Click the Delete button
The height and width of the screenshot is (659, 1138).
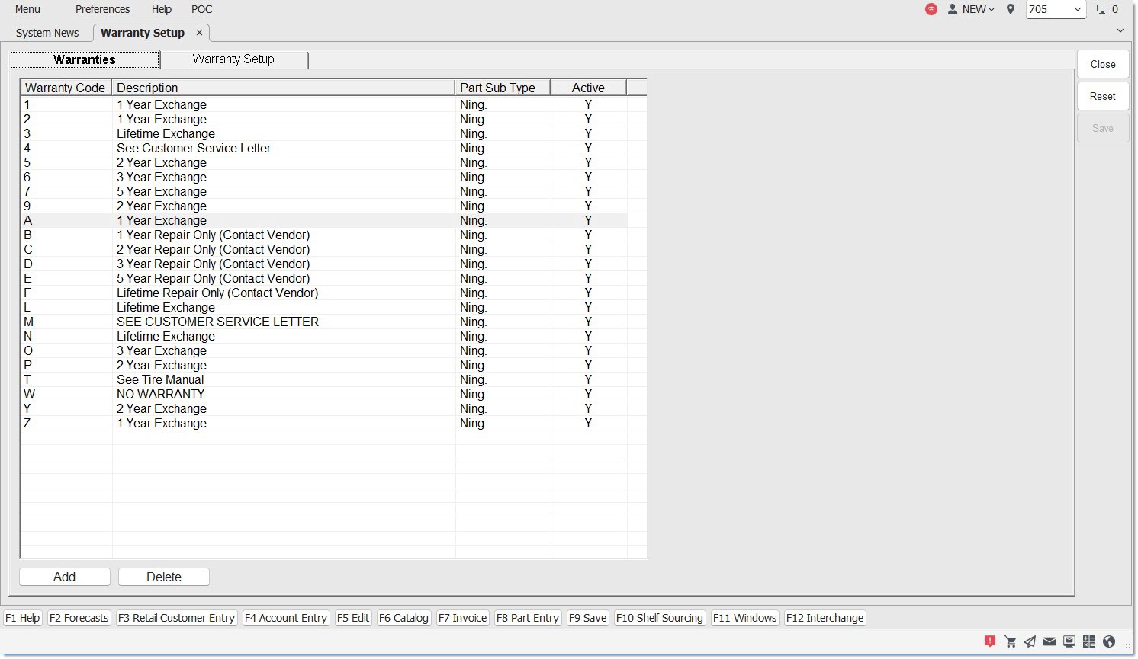click(x=164, y=577)
